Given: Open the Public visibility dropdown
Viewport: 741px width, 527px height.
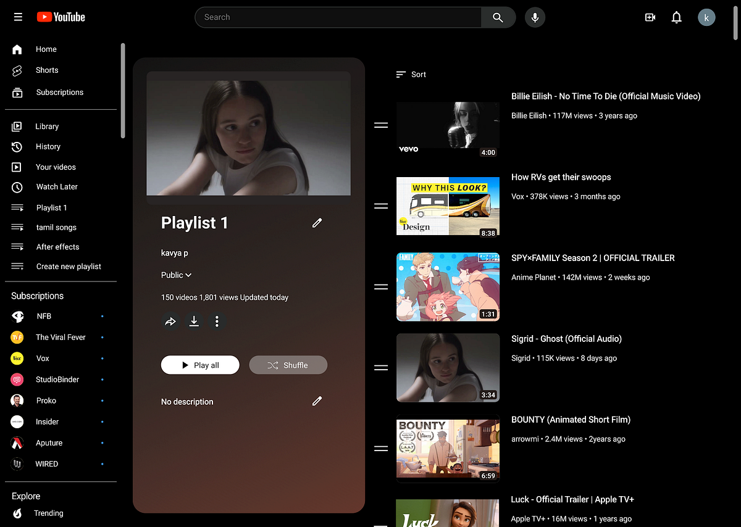Looking at the screenshot, I should pos(176,275).
